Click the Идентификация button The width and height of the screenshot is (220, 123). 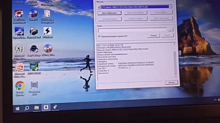(109, 13)
